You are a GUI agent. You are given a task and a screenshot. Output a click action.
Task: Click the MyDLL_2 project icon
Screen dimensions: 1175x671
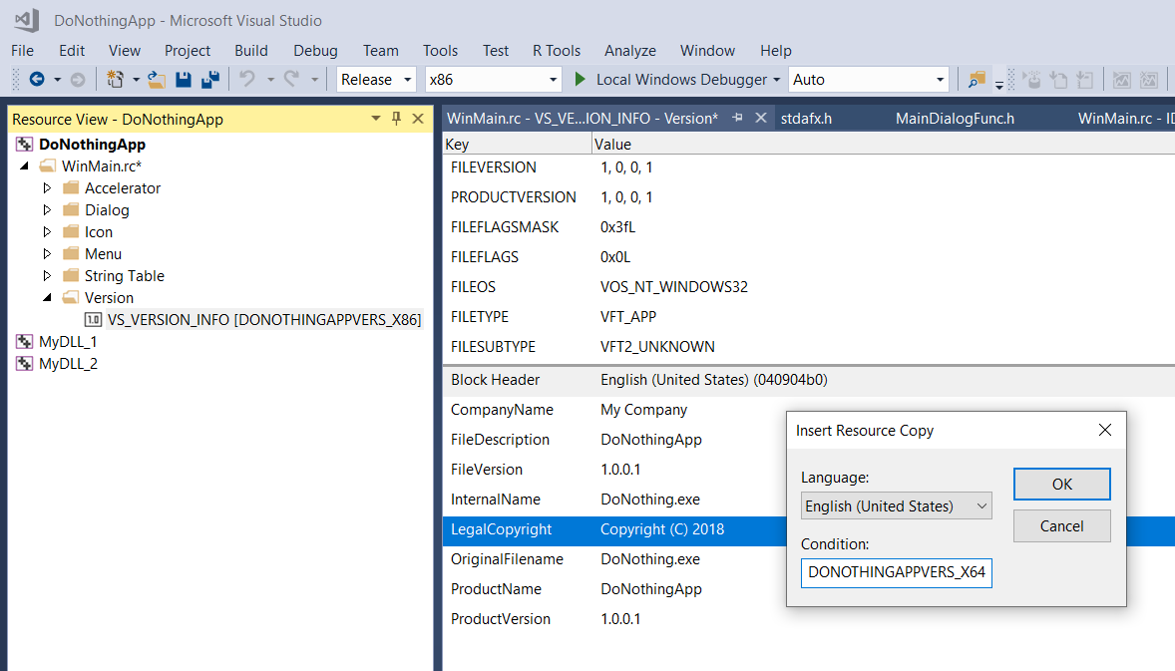[25, 363]
